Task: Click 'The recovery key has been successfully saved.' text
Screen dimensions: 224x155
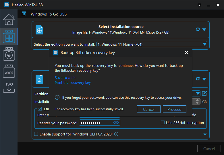Action: [89, 109]
